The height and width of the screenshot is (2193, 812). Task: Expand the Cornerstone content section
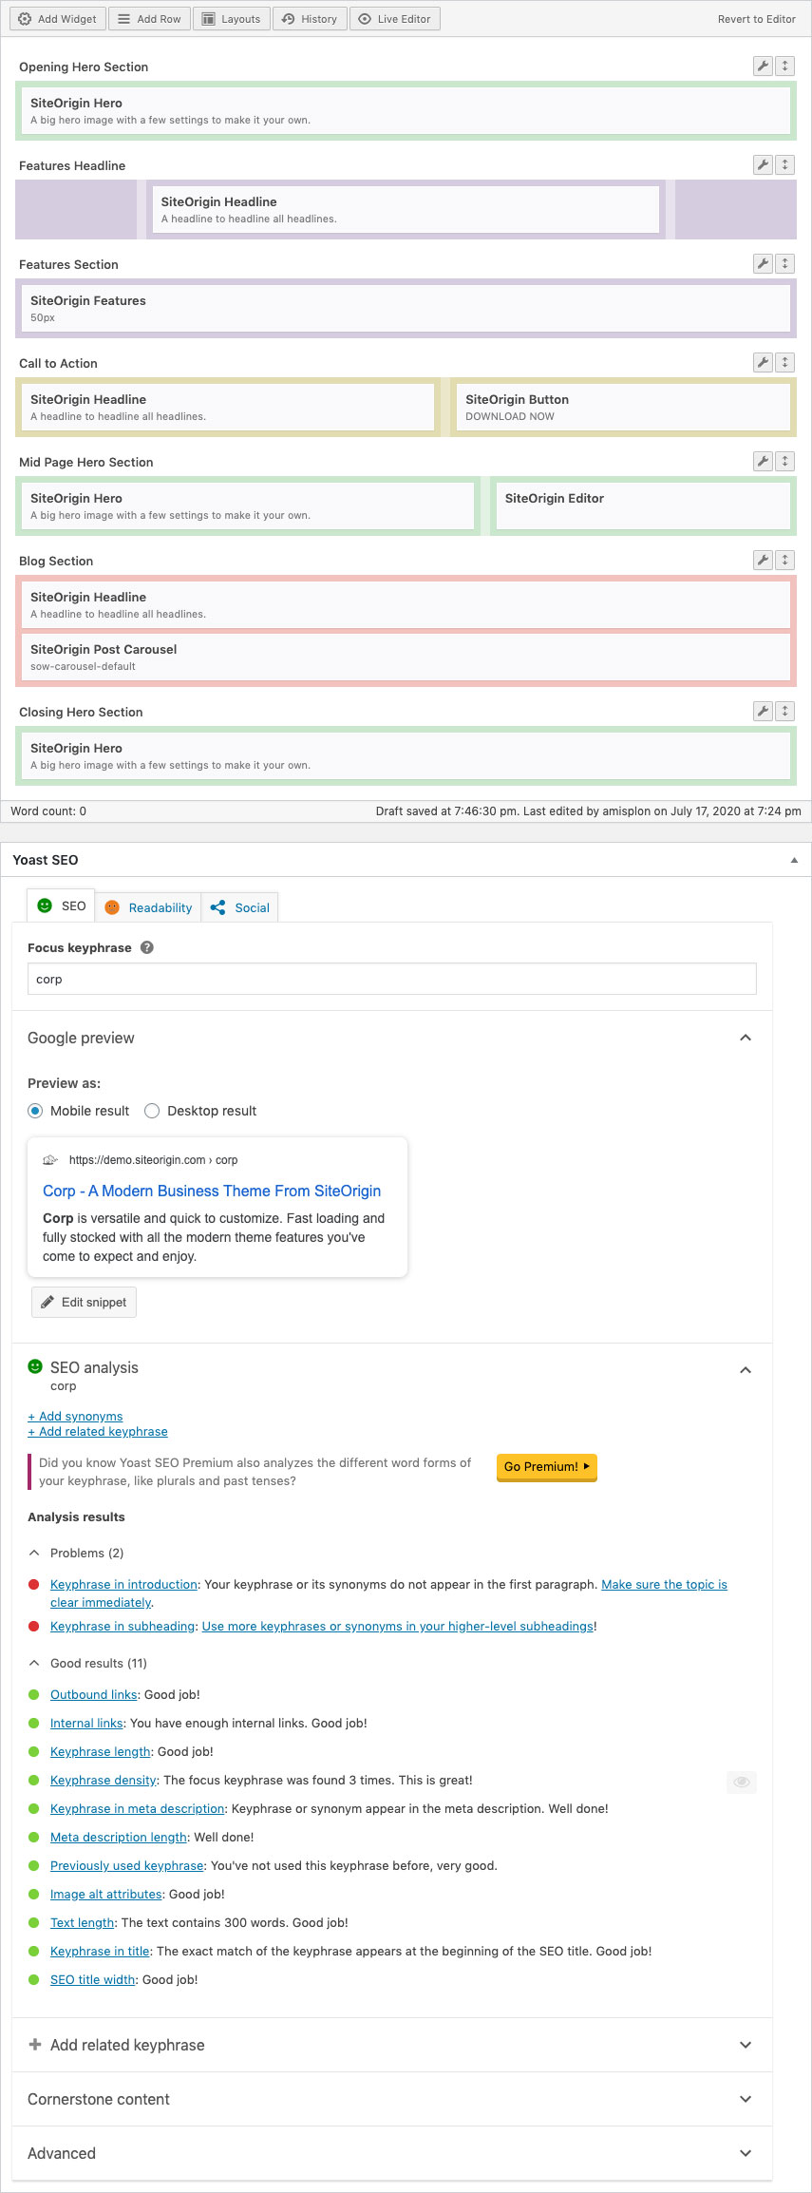pos(746,2099)
